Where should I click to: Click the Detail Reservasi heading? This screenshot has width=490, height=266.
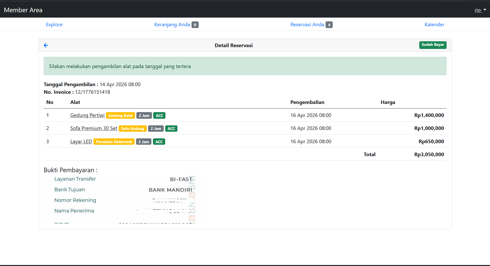(x=234, y=45)
